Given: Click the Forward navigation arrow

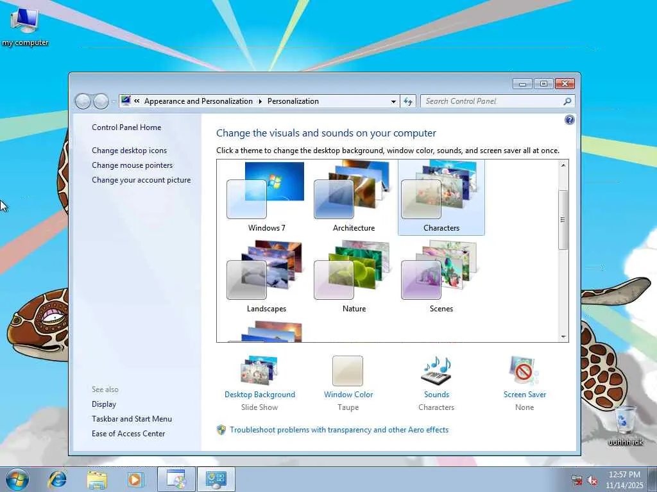Looking at the screenshot, I should pyautogui.click(x=101, y=101).
